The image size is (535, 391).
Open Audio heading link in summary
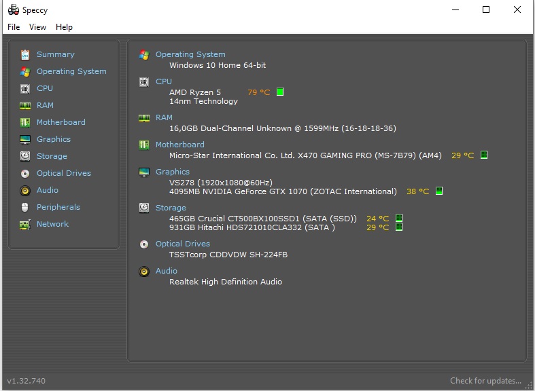point(167,271)
